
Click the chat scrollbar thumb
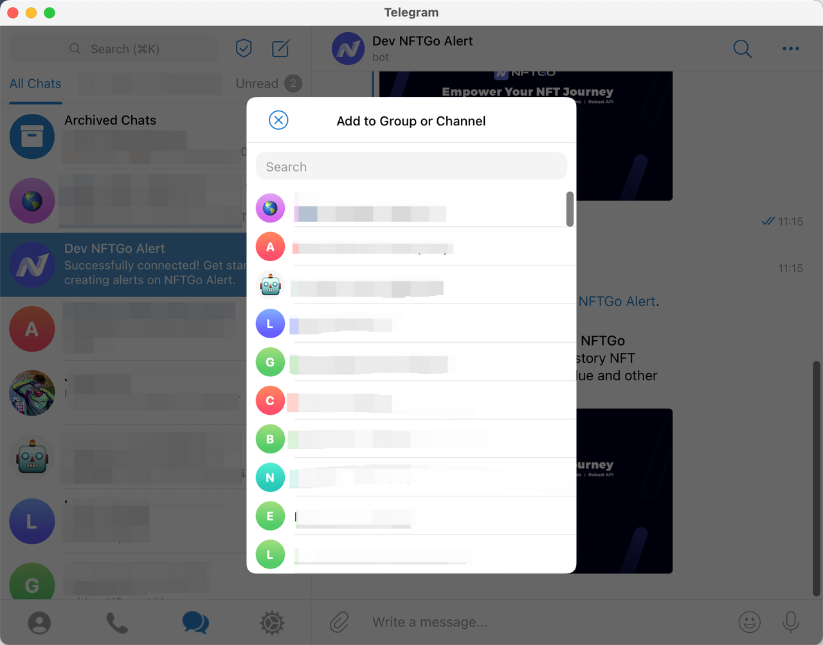click(817, 479)
